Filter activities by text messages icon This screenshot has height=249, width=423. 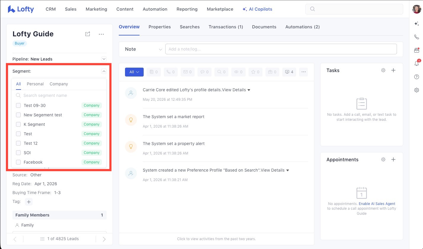coord(204,72)
